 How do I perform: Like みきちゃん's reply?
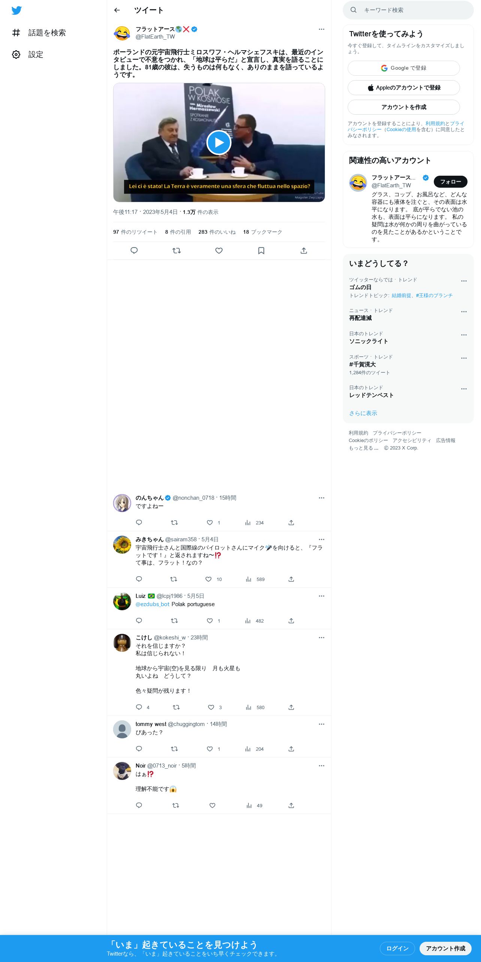[x=209, y=579]
